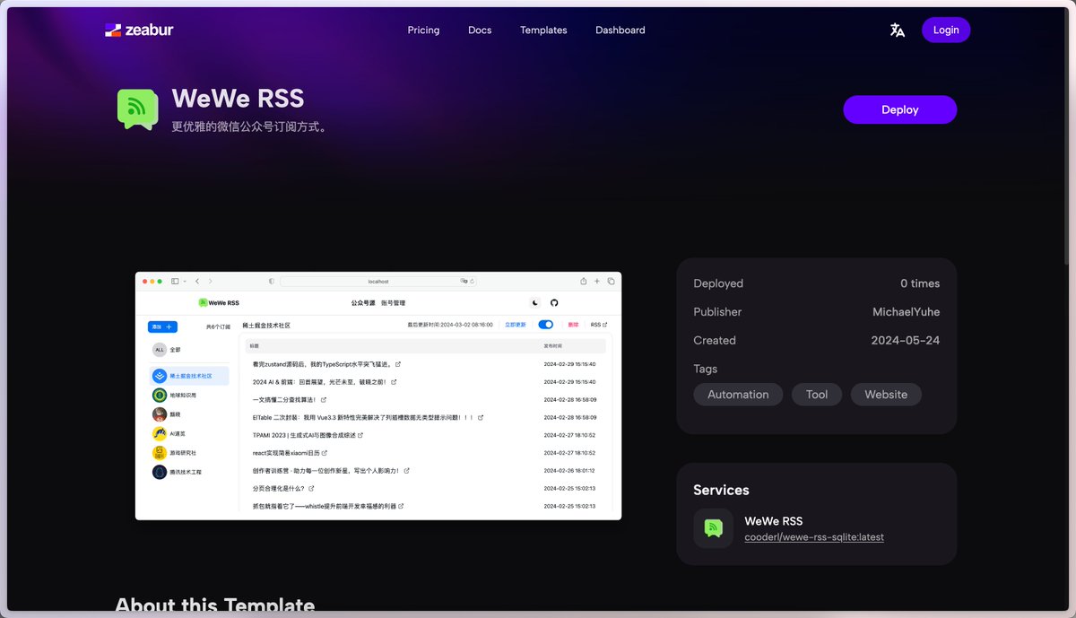Click the localhost address bar in the screenshot
This screenshot has width=1076, height=618.
pyautogui.click(x=377, y=281)
